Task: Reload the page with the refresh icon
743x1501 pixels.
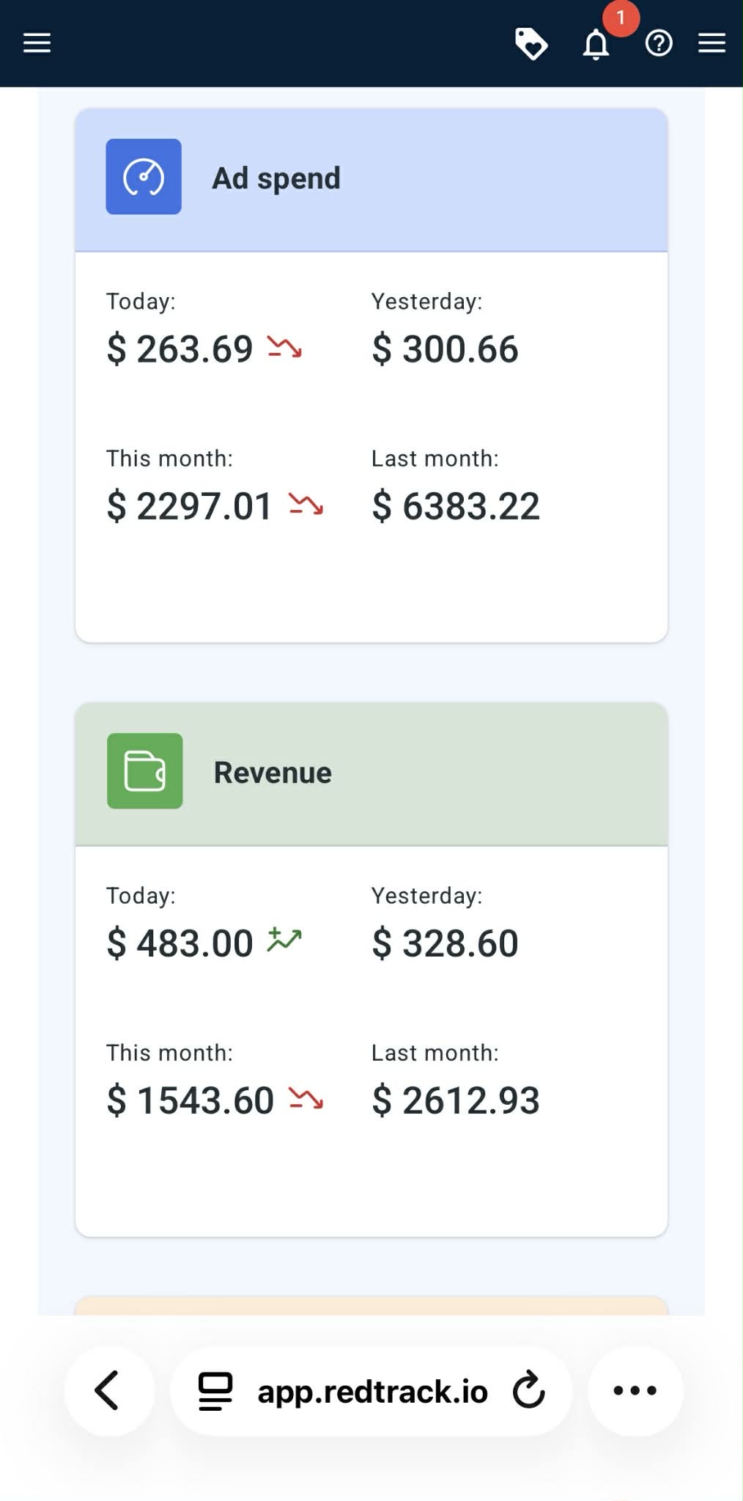Action: 528,1390
